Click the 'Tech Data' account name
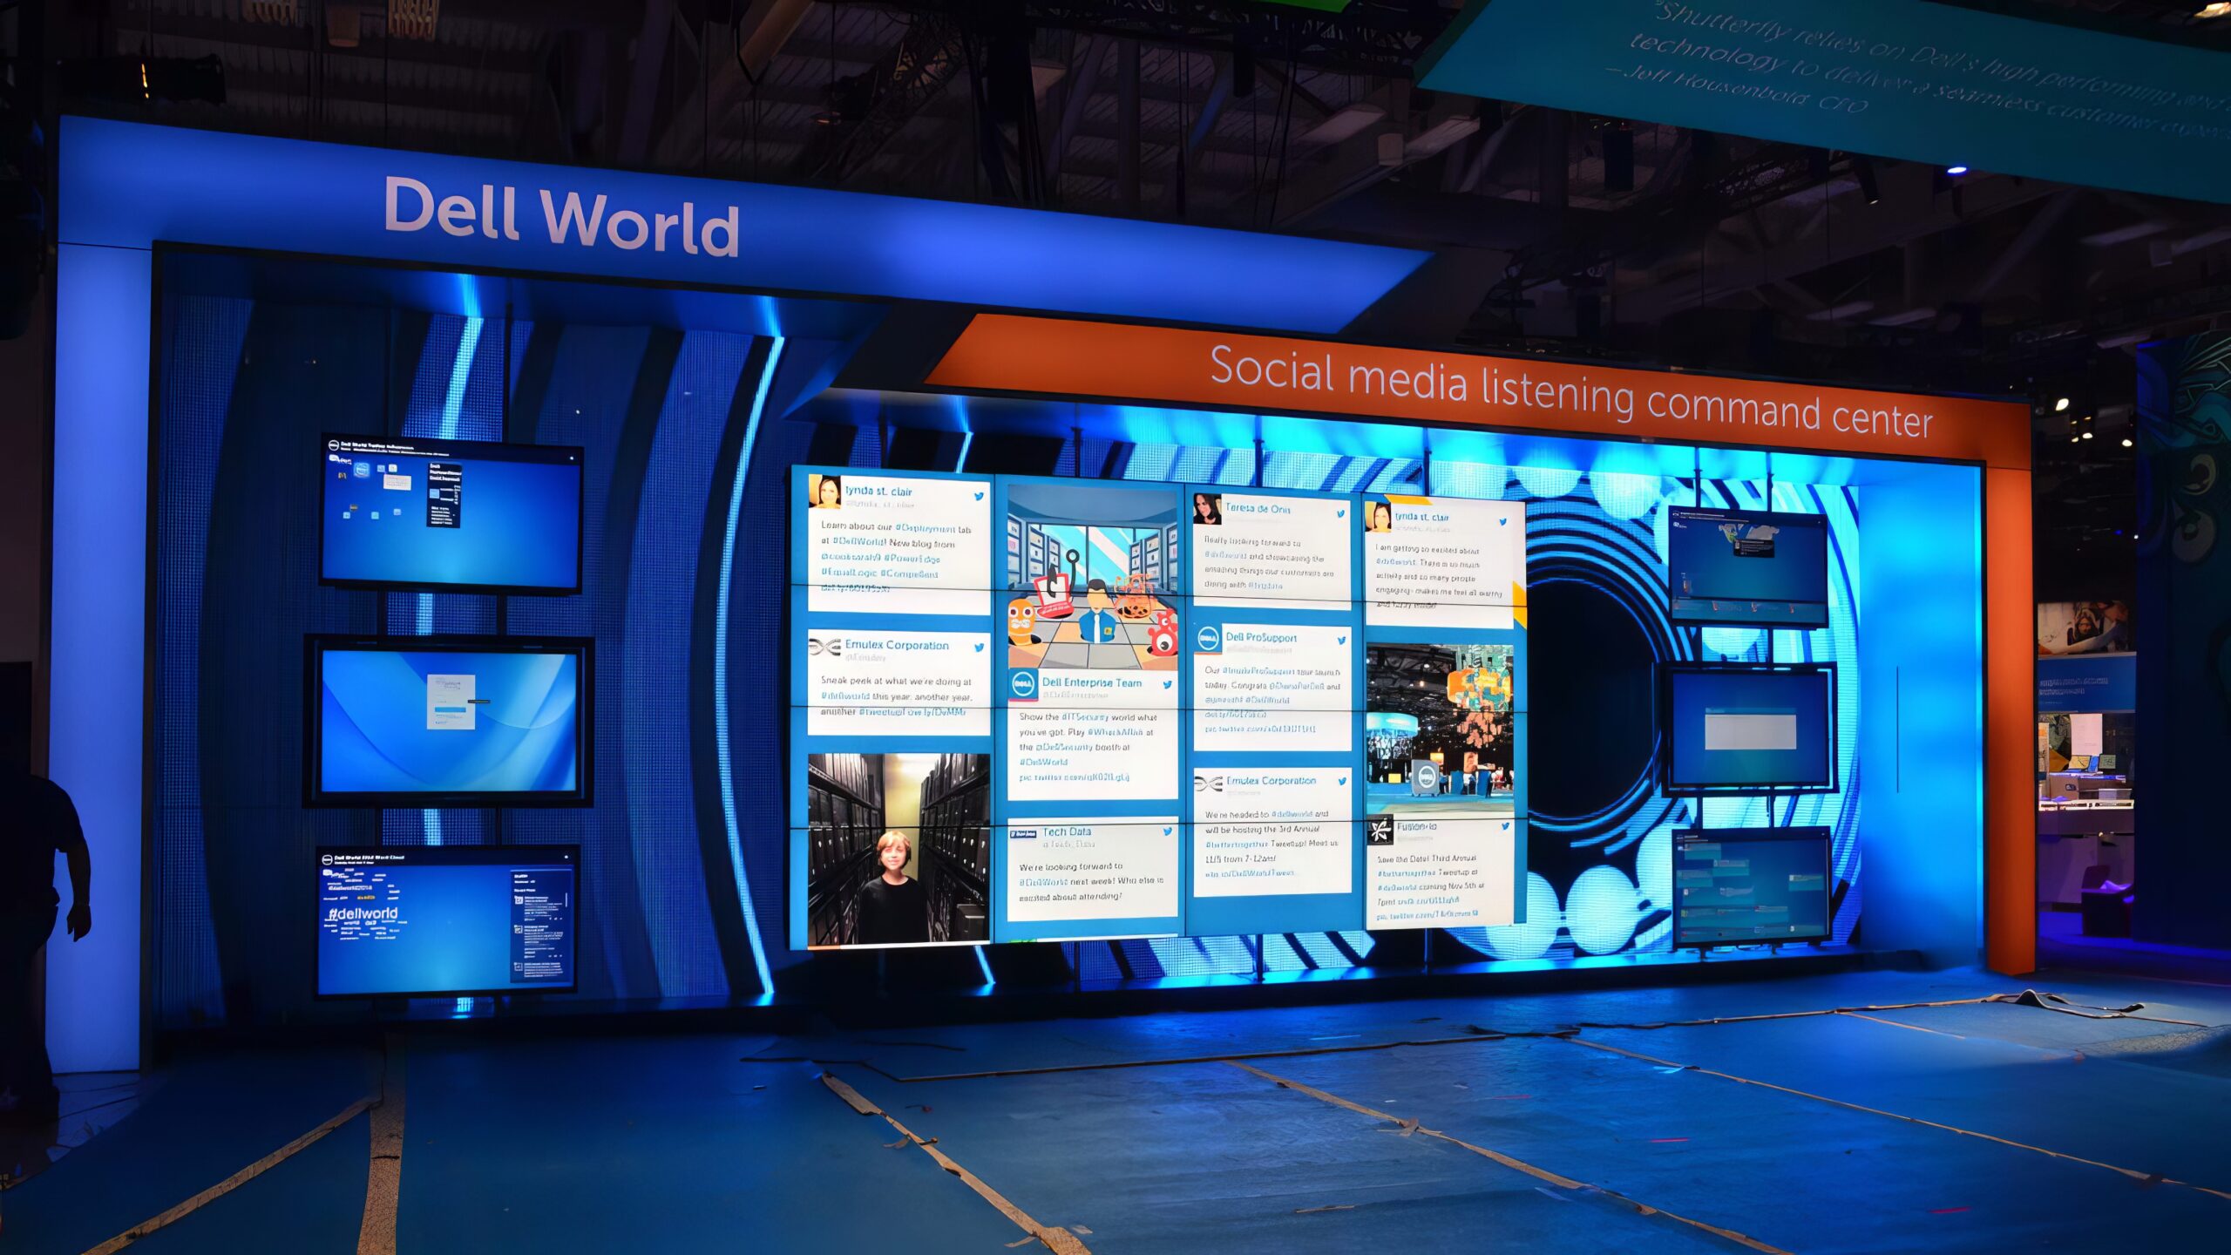2231x1255 pixels. (1067, 831)
